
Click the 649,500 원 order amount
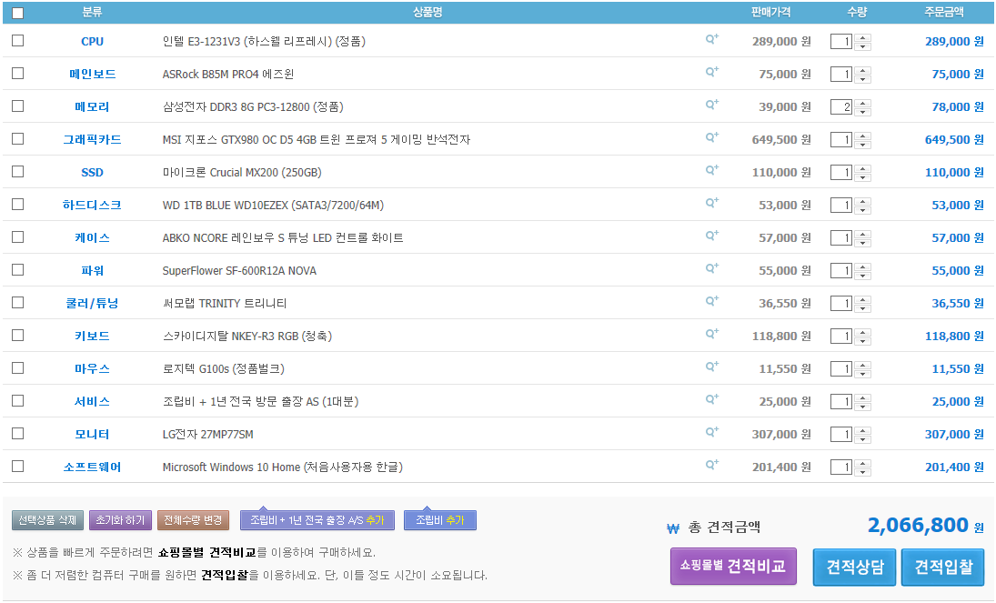pyautogui.click(x=954, y=139)
